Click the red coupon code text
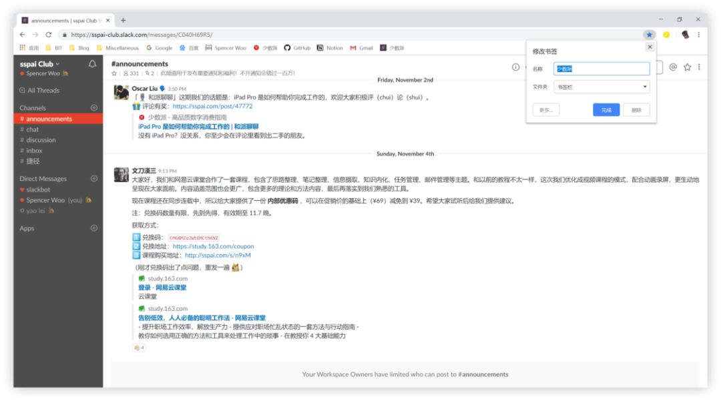 tap(194, 238)
